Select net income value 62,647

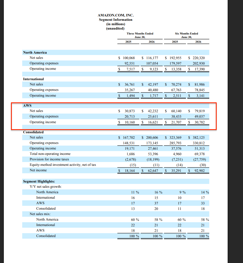click(x=153, y=171)
